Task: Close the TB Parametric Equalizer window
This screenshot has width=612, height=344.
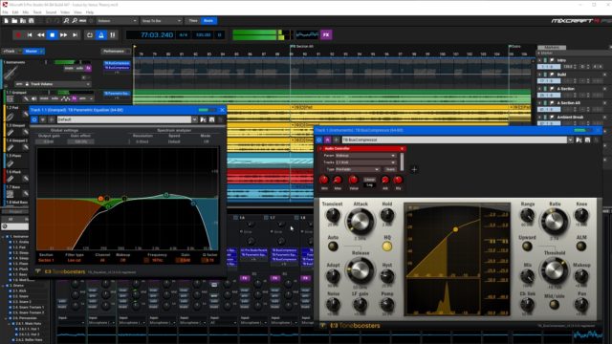Action: 222,110
